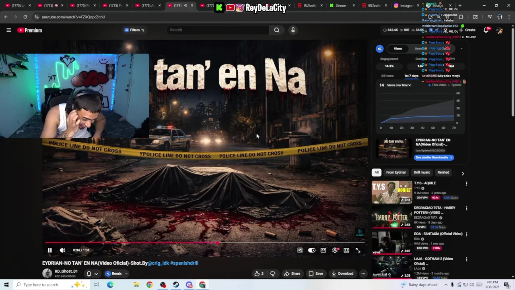Screen dimensions: 515x290
Task: Click See similar thumbnails button
Action: pos(434,157)
